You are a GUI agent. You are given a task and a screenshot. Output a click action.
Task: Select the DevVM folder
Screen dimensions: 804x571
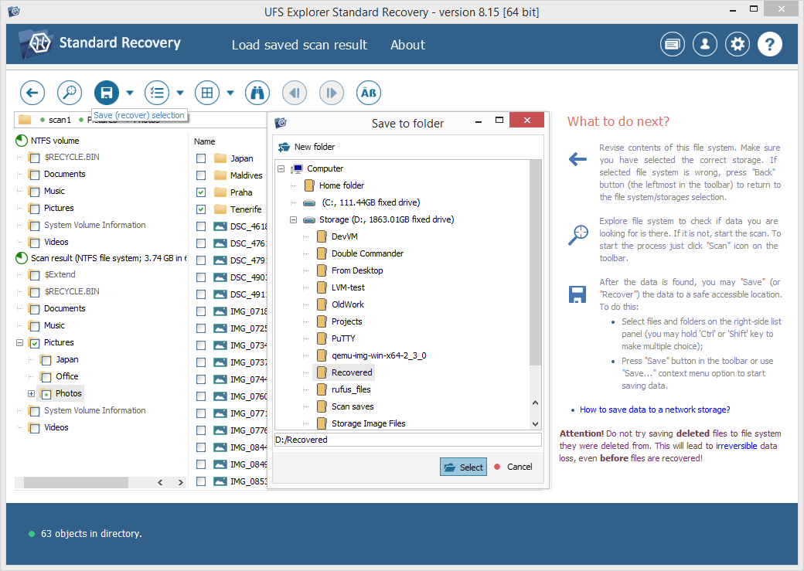coord(344,236)
